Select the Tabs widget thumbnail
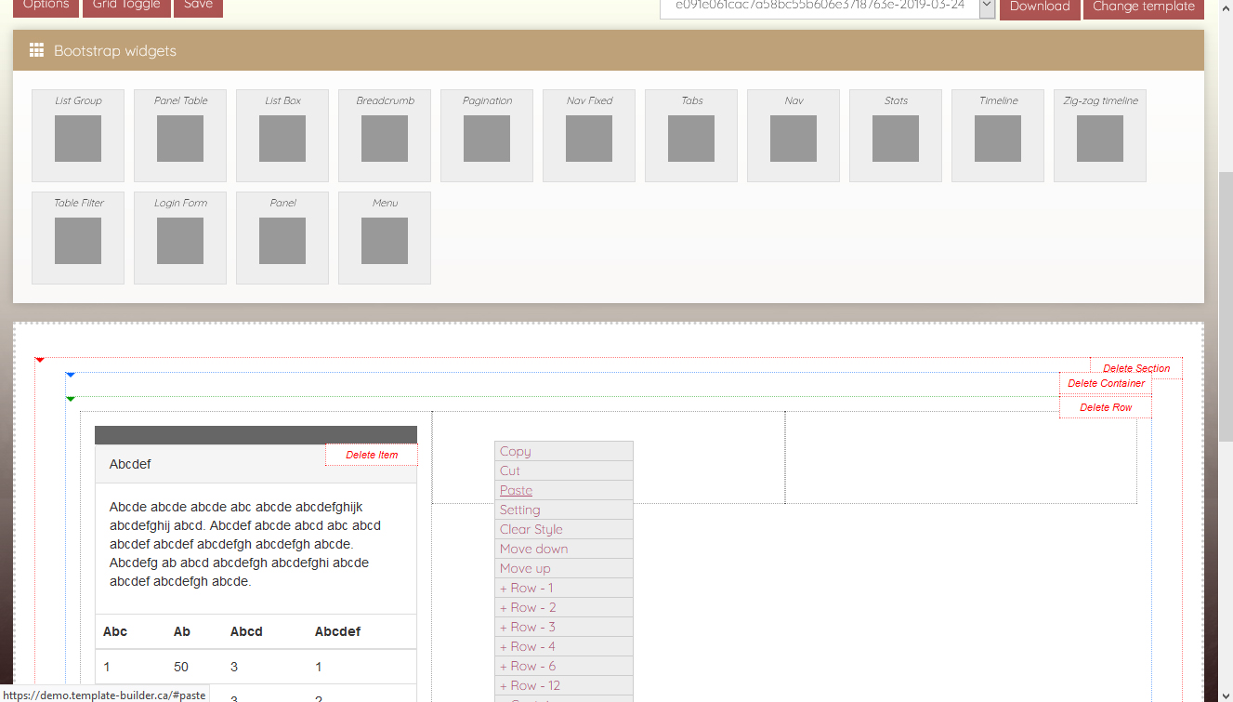Screen dimensions: 1233x702 tap(691, 138)
